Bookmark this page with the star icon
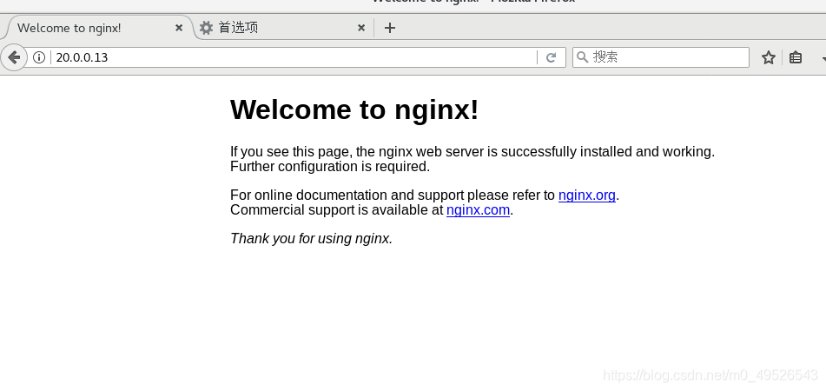 (x=768, y=57)
